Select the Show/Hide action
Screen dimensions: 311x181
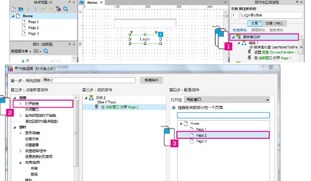coord(33,133)
